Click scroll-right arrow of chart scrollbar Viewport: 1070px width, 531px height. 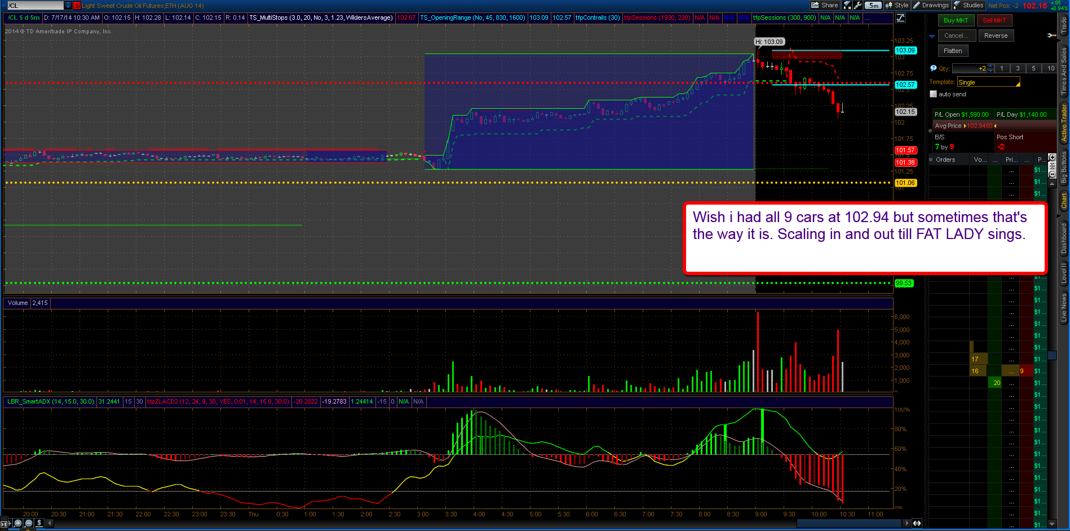(x=907, y=523)
